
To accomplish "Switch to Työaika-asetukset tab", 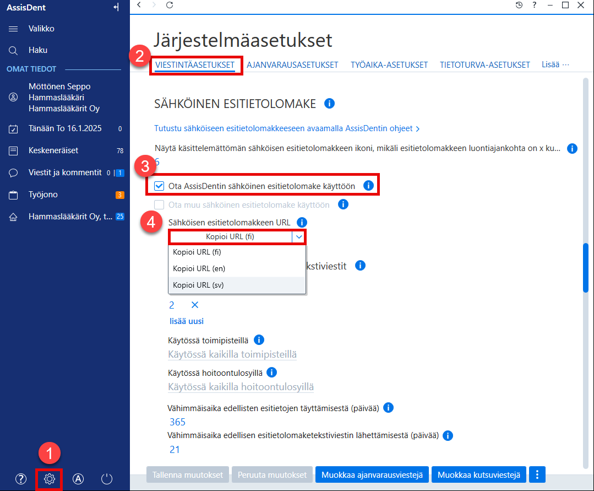I will click(x=389, y=65).
